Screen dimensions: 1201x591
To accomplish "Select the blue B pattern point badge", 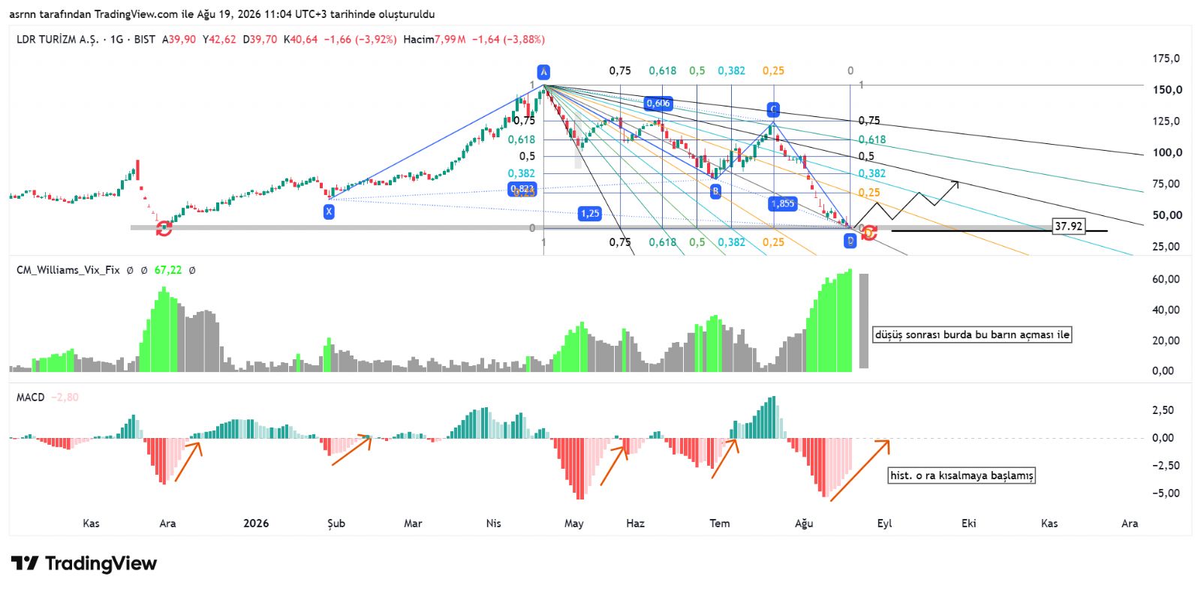I will pyautogui.click(x=715, y=191).
